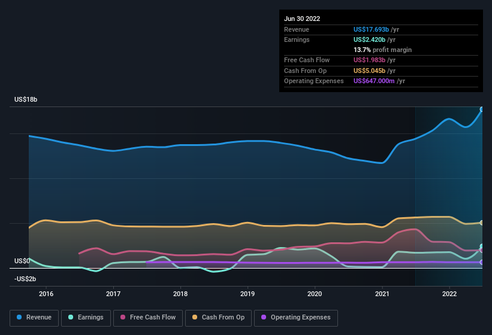Click the Operating Expenses line's end-point marker

click(481, 262)
